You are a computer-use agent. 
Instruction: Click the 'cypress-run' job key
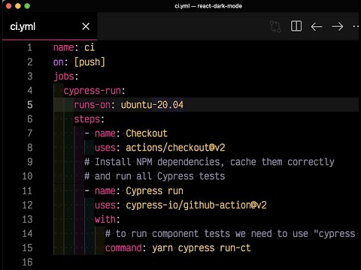tap(92, 91)
